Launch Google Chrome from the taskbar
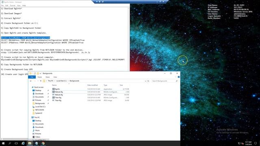 (x=43, y=143)
